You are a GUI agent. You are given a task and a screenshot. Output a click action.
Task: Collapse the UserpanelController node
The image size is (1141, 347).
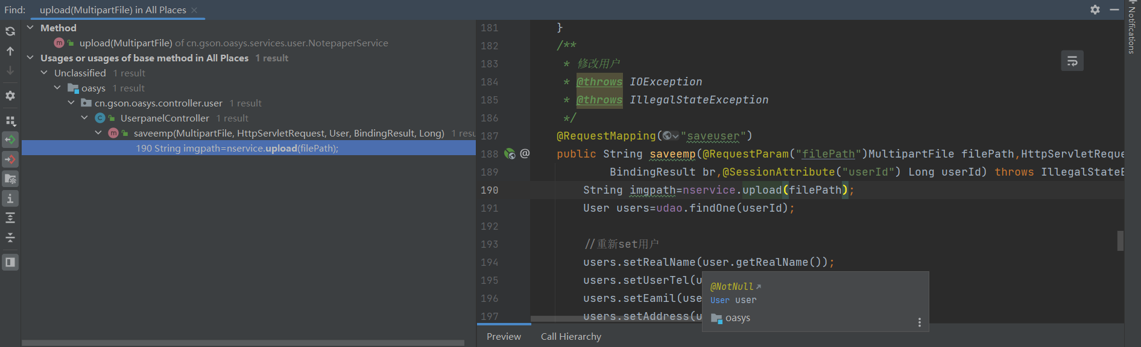(x=84, y=118)
